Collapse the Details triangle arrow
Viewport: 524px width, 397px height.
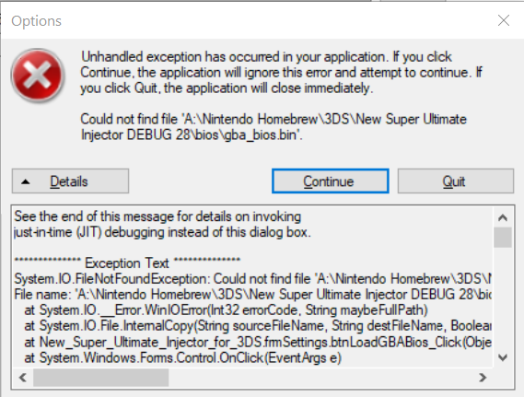26,181
